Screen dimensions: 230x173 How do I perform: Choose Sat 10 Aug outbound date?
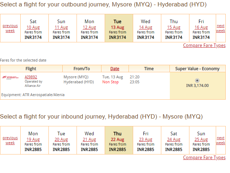tap(33, 27)
